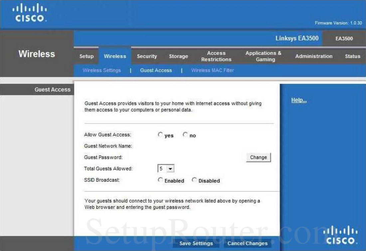
Task: Switch to the Storage tab
Action: click(x=178, y=56)
